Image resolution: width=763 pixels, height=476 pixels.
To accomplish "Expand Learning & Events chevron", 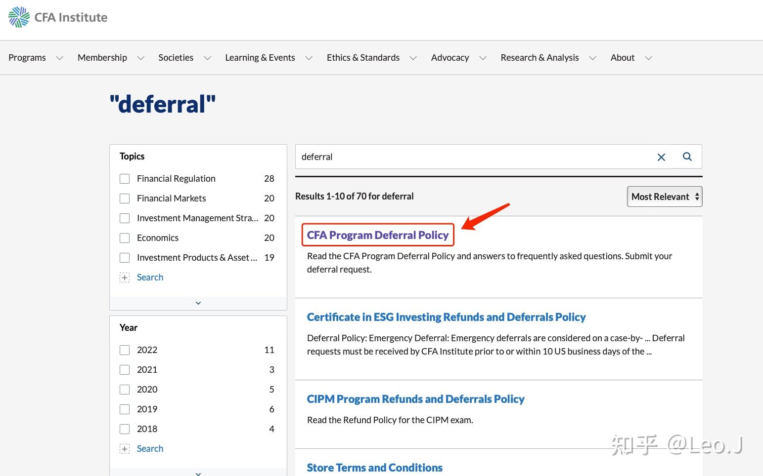I will tap(309, 58).
